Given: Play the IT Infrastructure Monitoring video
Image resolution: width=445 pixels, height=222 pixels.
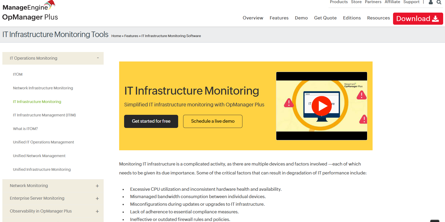Looking at the screenshot, I should coord(321,106).
